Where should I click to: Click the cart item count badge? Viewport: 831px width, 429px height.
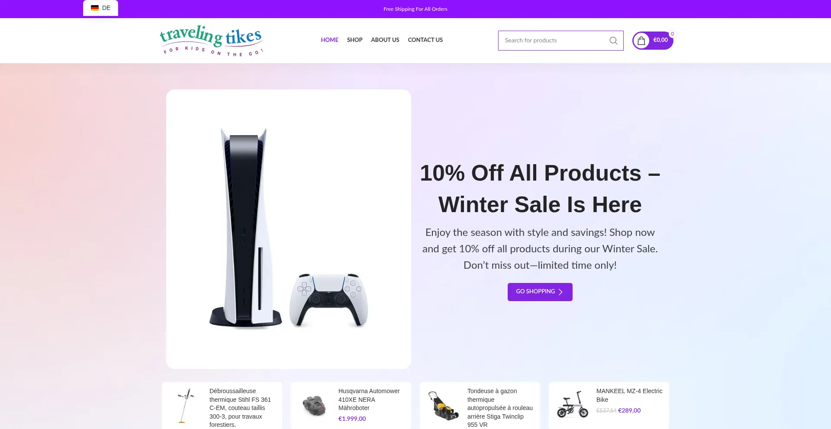pyautogui.click(x=673, y=34)
